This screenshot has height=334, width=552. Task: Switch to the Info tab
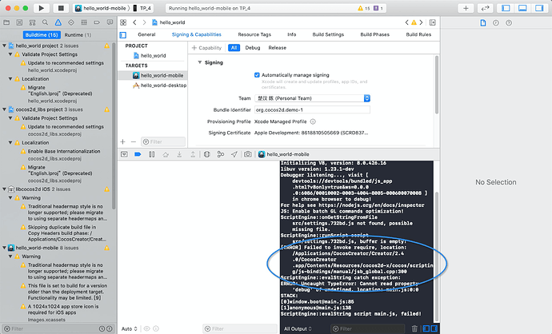(292, 34)
